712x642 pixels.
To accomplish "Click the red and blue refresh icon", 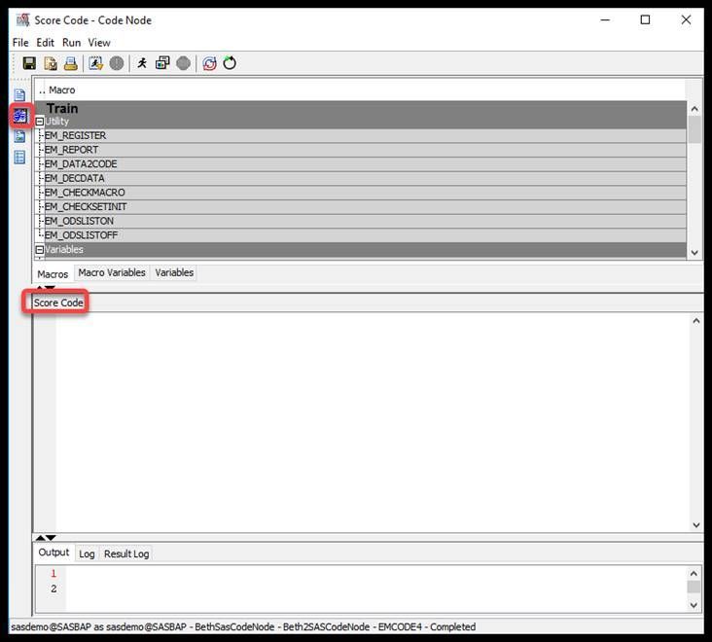I will pos(209,63).
